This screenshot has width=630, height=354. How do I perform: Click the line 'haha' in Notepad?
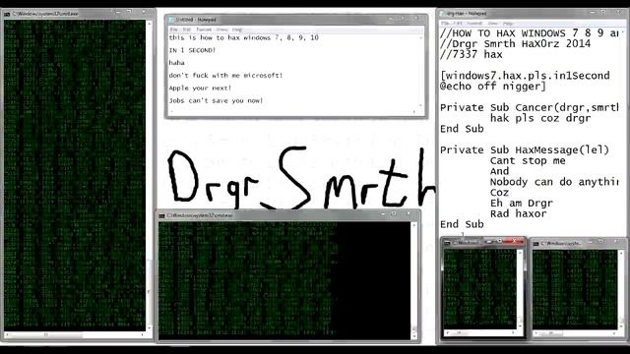coord(177,63)
